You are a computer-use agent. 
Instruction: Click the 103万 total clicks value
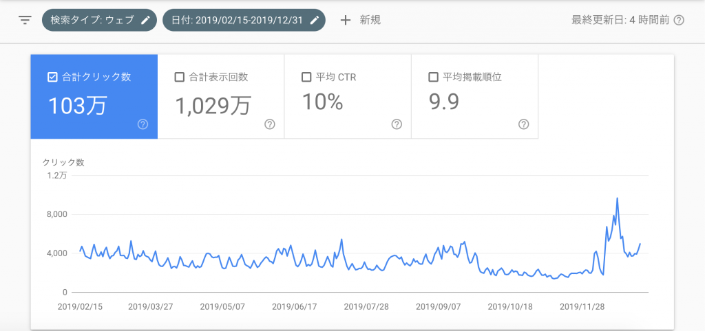coord(77,106)
